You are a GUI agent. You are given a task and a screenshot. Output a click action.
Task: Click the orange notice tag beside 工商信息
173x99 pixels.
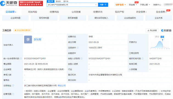click(23, 30)
